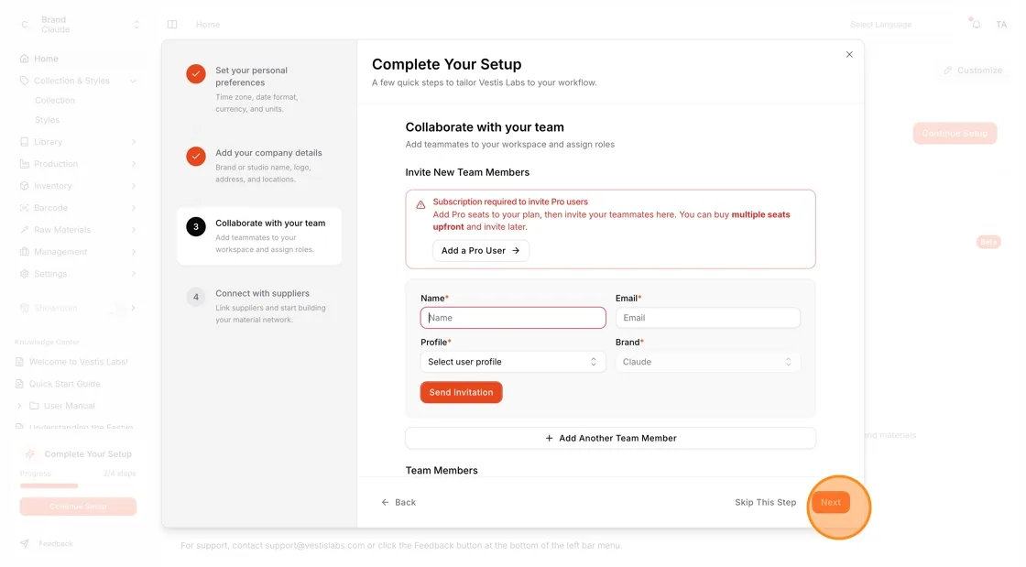Click the Home icon in sidebar
Viewport: 1026px width, 567px height.
coord(24,59)
